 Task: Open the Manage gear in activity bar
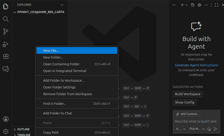(5, 131)
